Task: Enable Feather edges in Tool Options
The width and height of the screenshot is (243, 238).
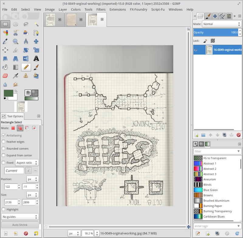Action: point(4,142)
